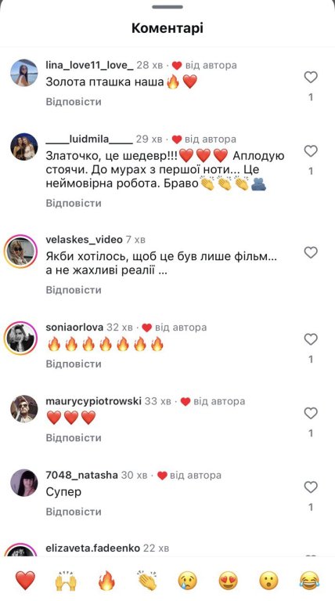The image size is (335, 601).
Task: Like maurycypiotrowski's hearts comment
Action: pos(311,413)
